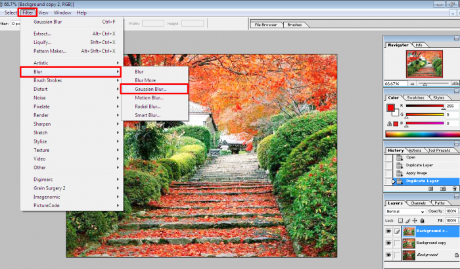Viewport: 460px width, 269px height.
Task: Open the Help menu
Action: tap(81, 12)
